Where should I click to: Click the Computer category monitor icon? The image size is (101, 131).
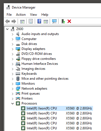[18, 39]
